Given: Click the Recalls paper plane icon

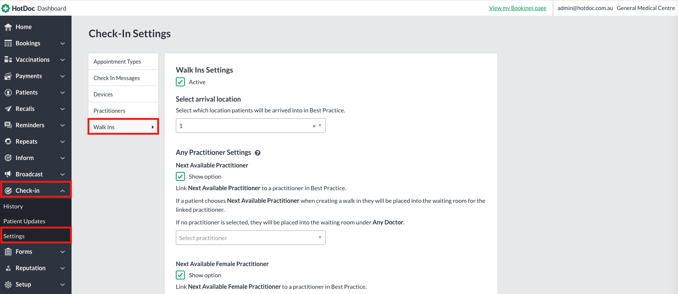Looking at the screenshot, I should pyautogui.click(x=8, y=109).
